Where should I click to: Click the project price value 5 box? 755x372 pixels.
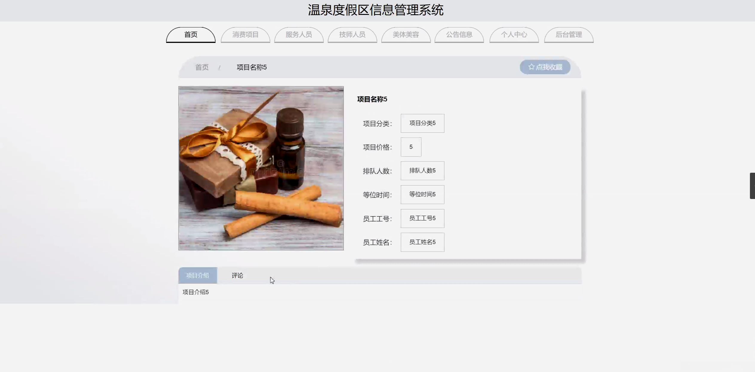point(411,147)
